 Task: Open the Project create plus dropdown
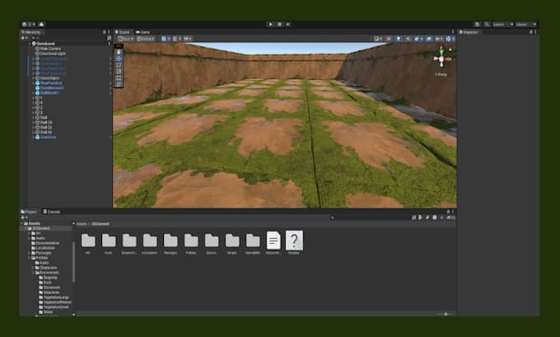(x=24, y=218)
